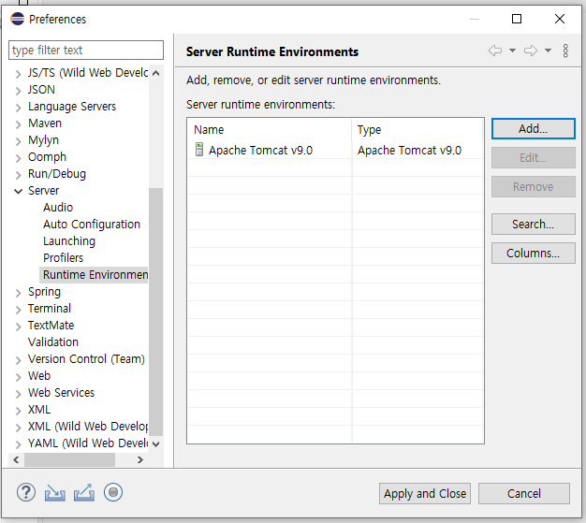Cancel the Preferences dialog

click(523, 493)
